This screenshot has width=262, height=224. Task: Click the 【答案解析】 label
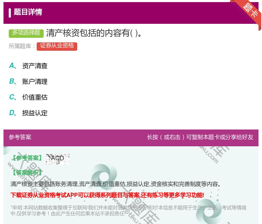27,172
